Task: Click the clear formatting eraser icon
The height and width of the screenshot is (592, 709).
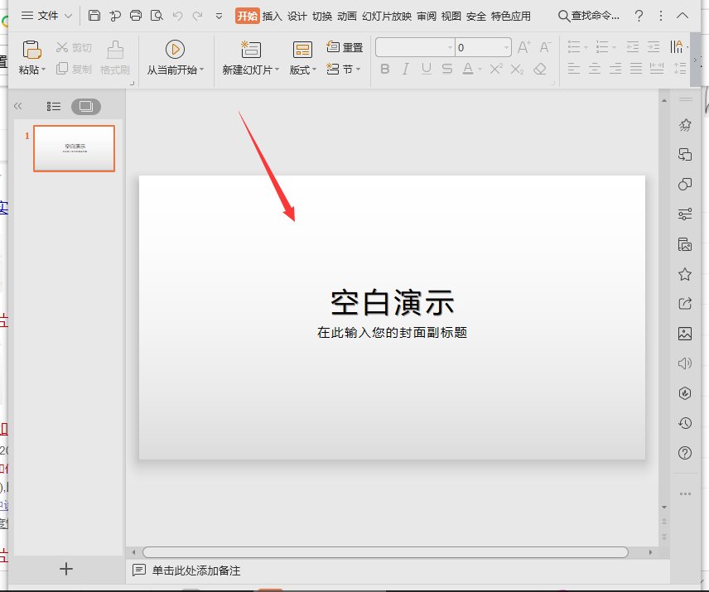Action: click(539, 69)
